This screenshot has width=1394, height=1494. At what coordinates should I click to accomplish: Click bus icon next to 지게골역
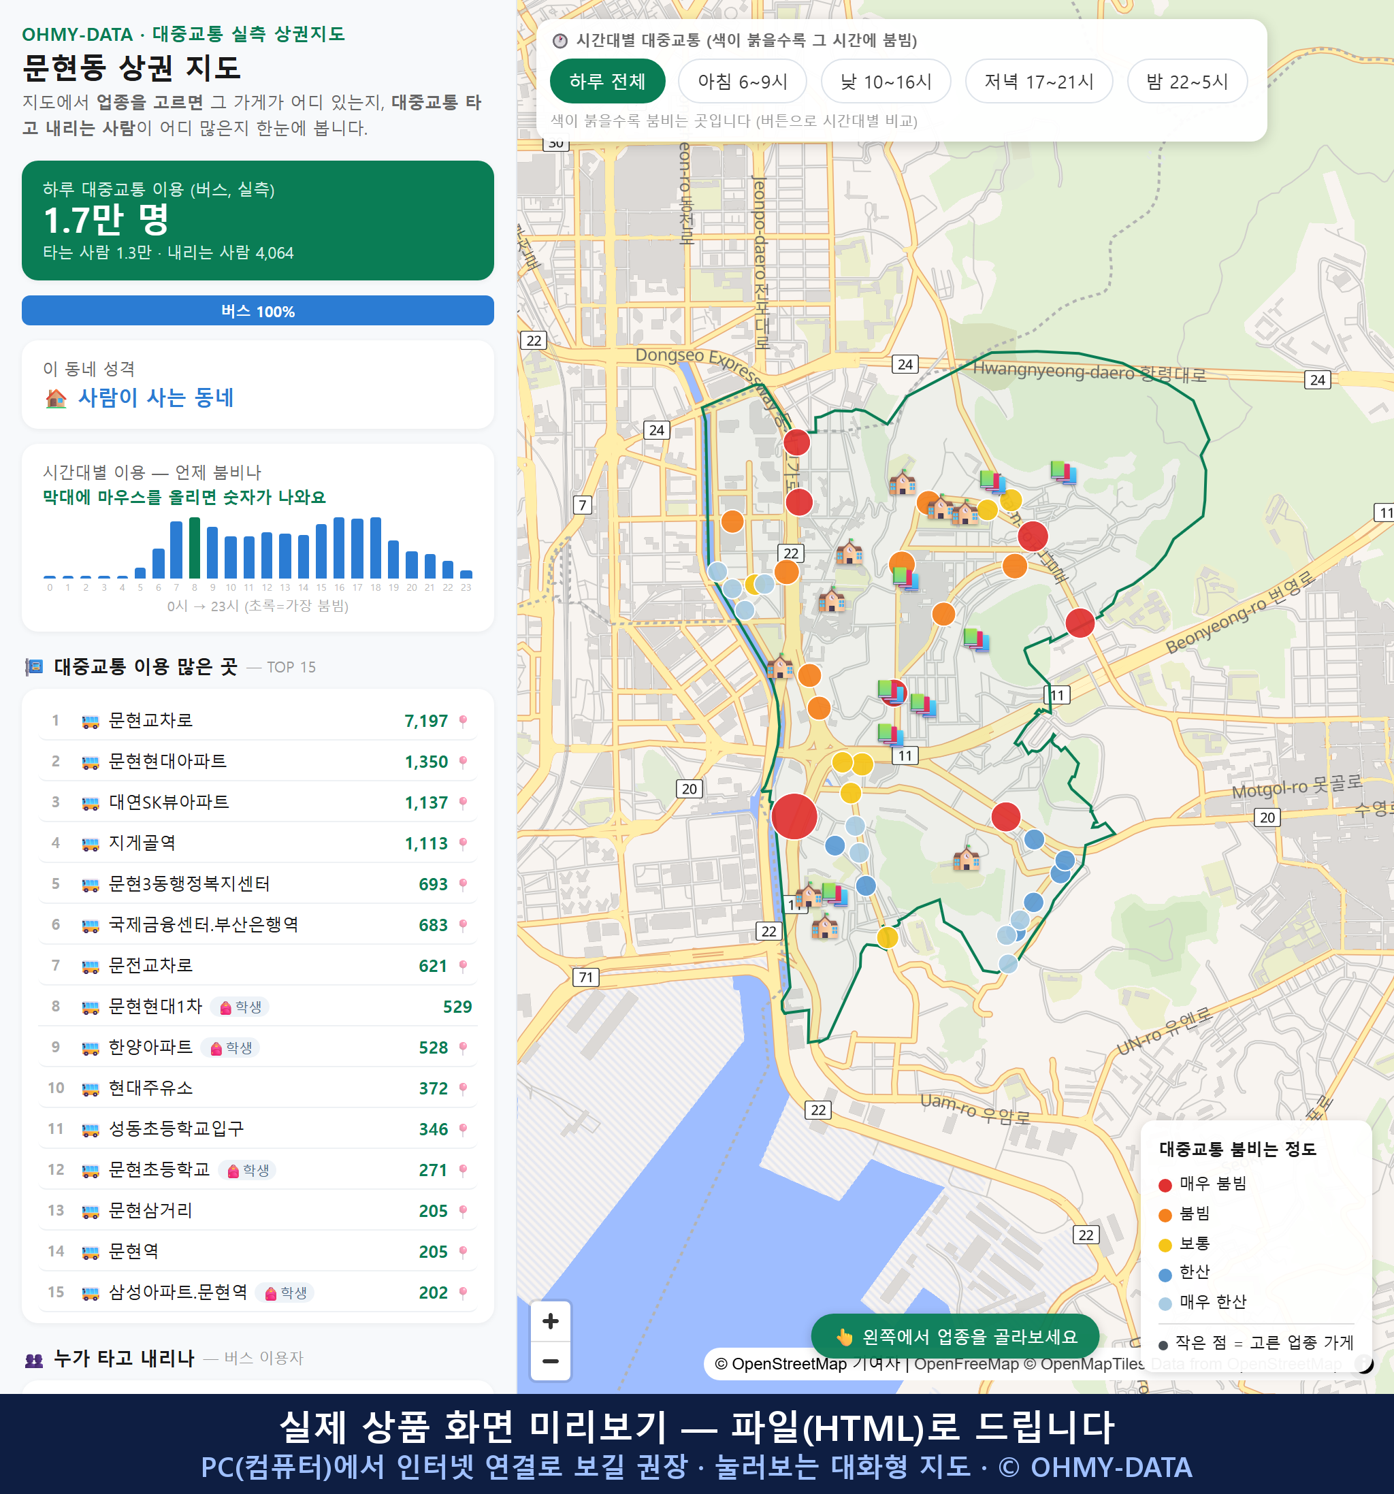click(90, 844)
